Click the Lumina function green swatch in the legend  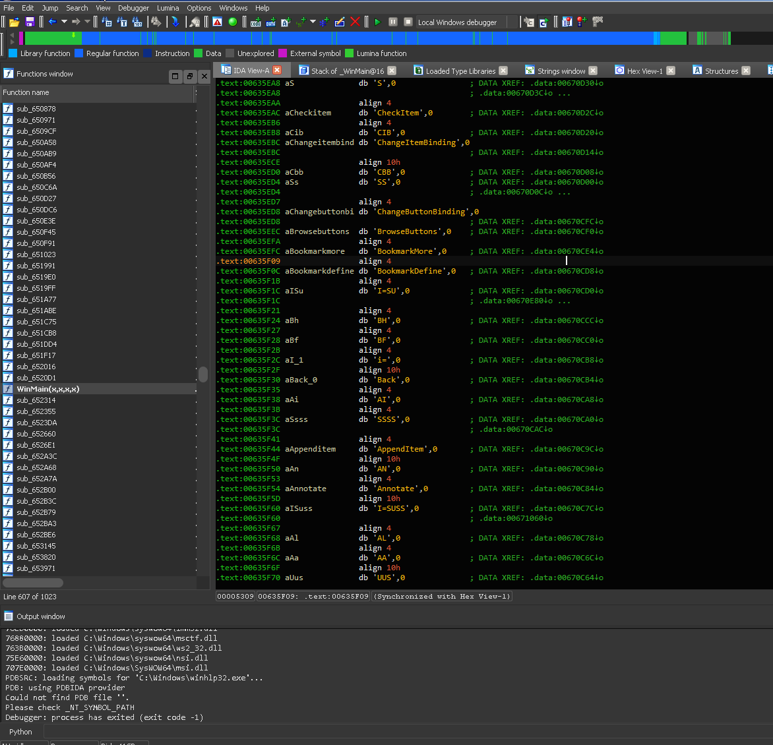(349, 53)
